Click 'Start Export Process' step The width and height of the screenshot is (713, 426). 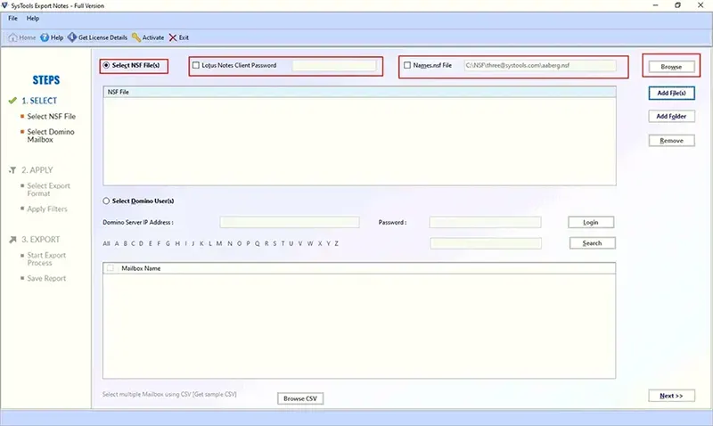coord(46,259)
